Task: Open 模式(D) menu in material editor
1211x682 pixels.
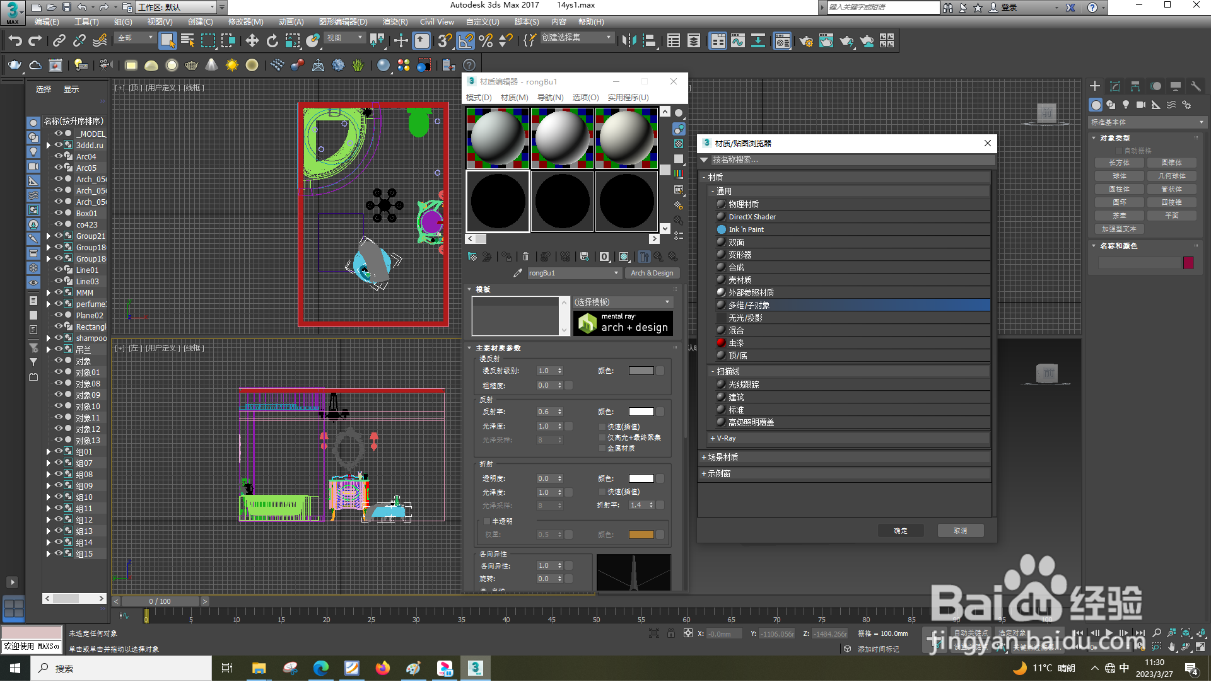Action: [479, 98]
